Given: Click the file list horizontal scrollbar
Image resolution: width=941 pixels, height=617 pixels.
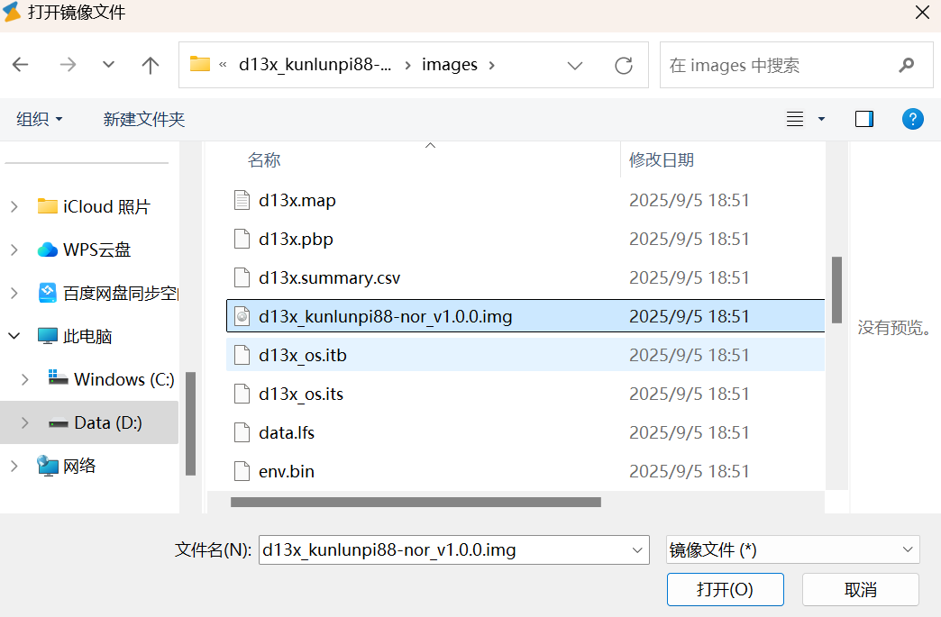Looking at the screenshot, I should click(x=416, y=502).
